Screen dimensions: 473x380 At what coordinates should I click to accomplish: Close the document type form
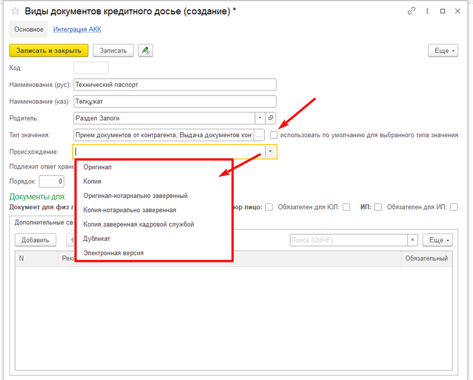457,11
